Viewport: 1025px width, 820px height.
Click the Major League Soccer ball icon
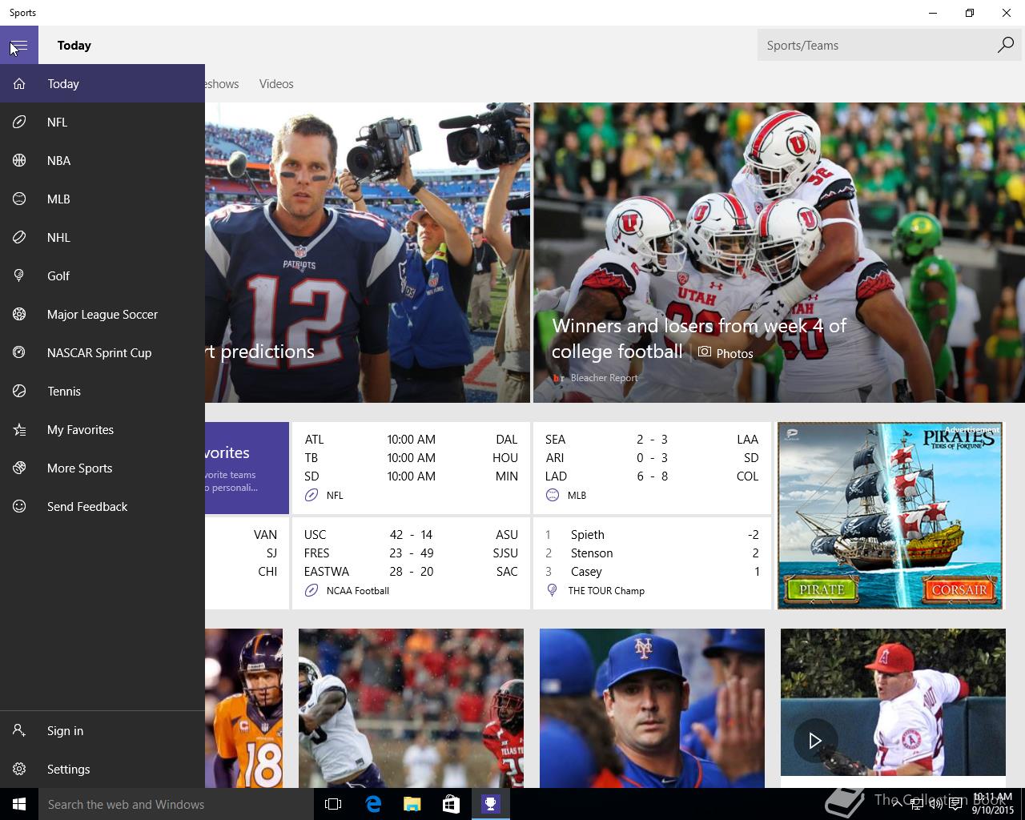[x=19, y=314]
